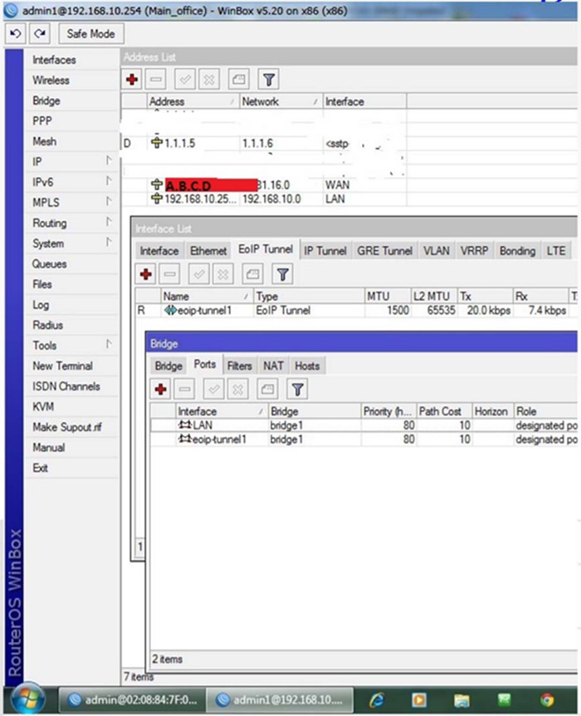Open the Filters tab in Bridge window
Image resolution: width=581 pixels, height=716 pixels.
239,365
